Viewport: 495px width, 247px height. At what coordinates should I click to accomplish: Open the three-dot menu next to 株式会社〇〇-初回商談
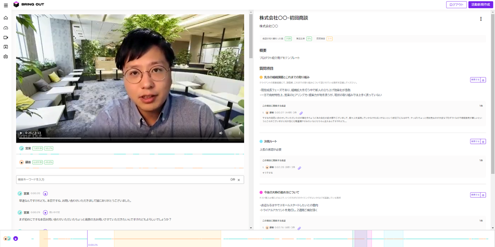[481, 19]
